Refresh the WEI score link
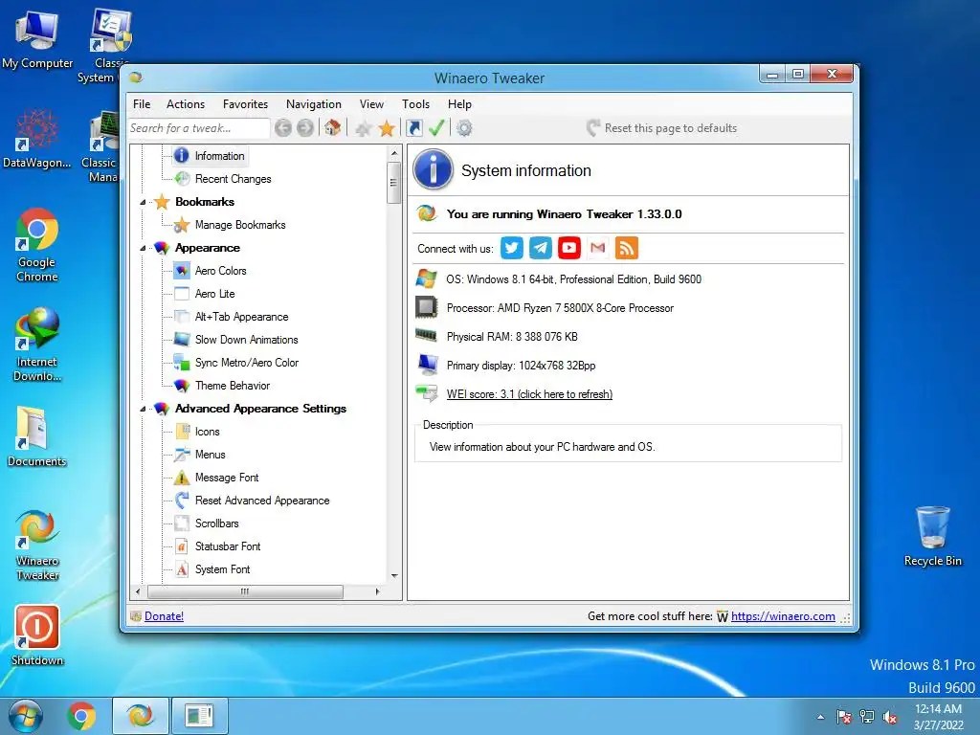 529,394
